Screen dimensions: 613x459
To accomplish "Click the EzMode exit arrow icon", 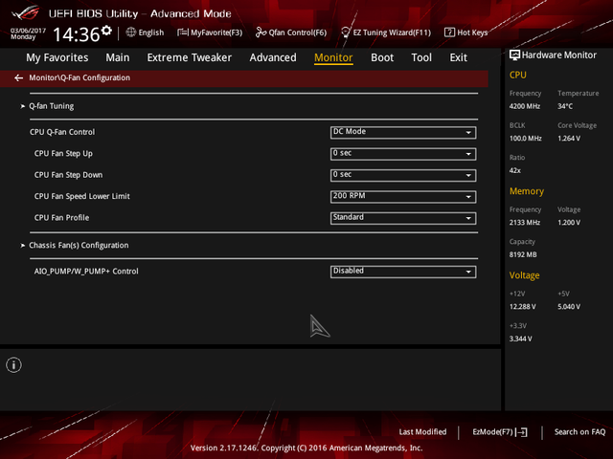I will [x=521, y=432].
